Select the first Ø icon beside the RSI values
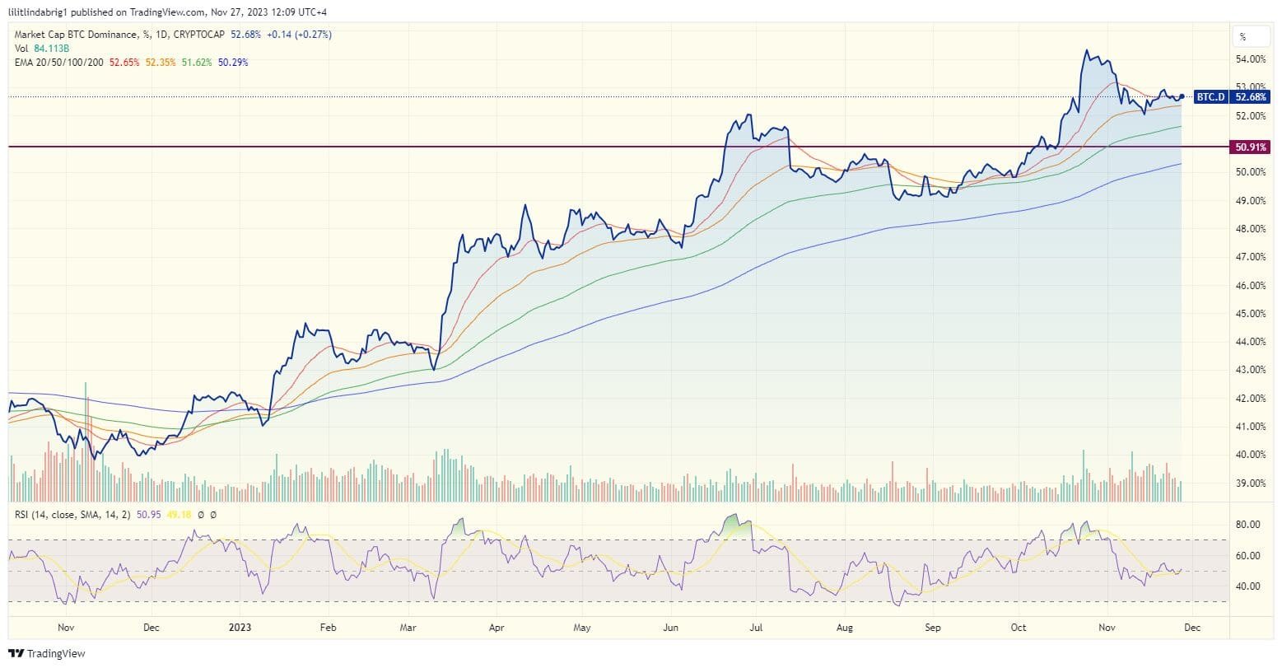 (200, 513)
